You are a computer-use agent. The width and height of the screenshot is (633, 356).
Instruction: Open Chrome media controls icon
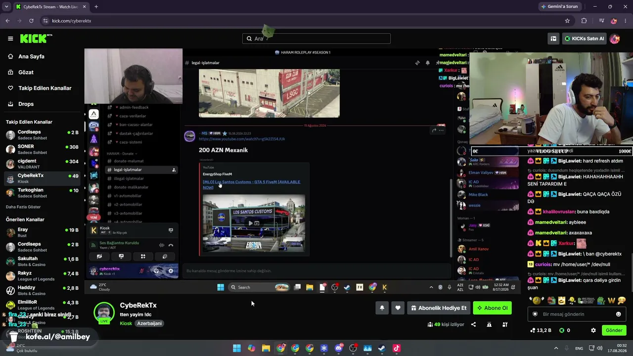click(x=601, y=21)
